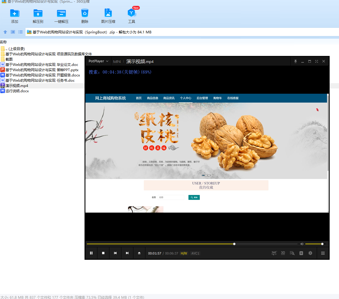Screen dimensions: 339x299
Task: Open the PotPlayer playlist panel icon
Action: (x=301, y=253)
